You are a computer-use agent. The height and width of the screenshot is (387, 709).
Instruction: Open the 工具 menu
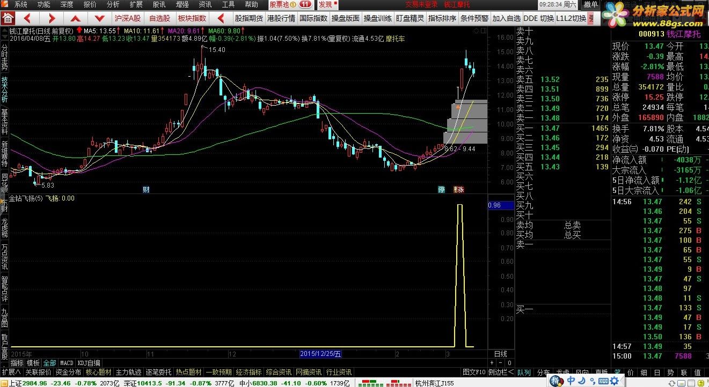(x=228, y=4)
